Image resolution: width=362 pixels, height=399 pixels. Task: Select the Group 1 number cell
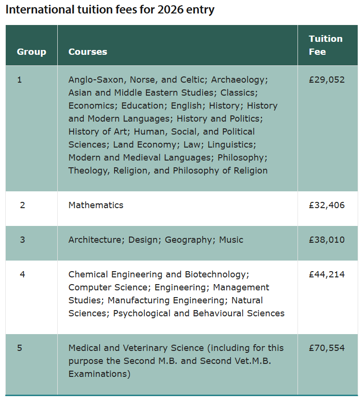[20, 80]
